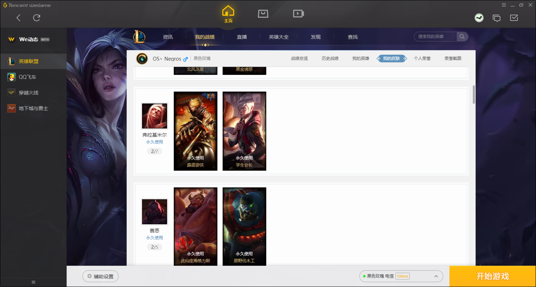Open 资讯 tab

click(x=168, y=37)
